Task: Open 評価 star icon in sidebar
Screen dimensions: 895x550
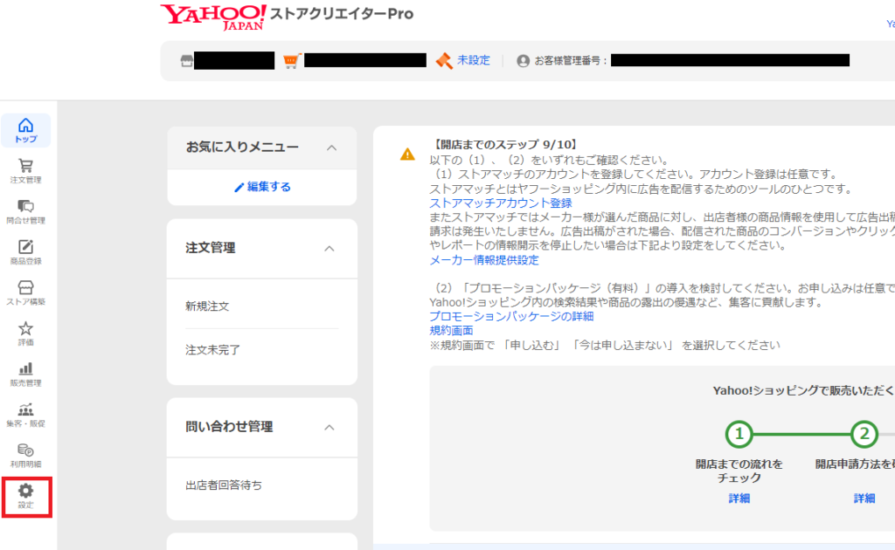Action: pos(26,333)
